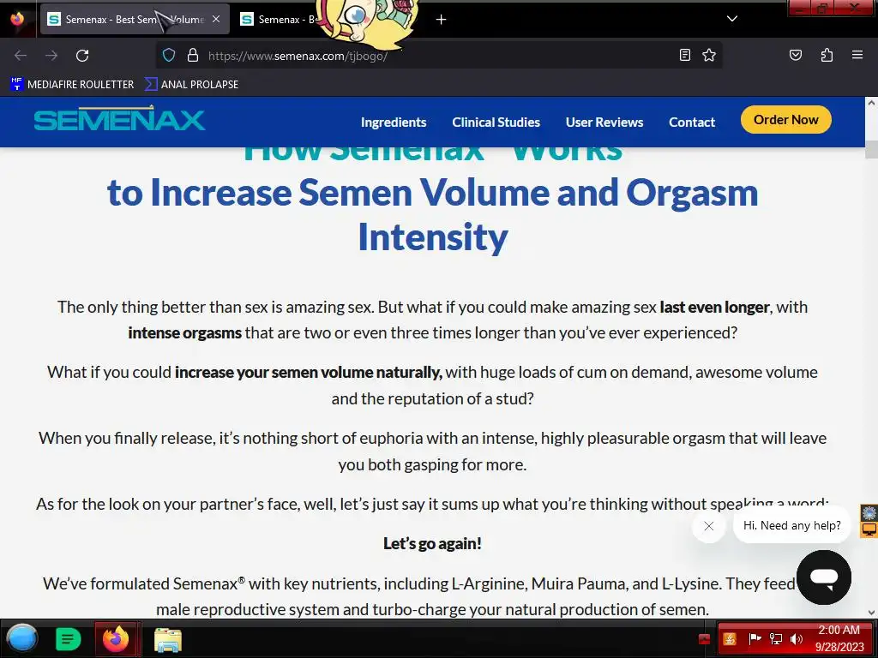Open File Explorer from taskbar
Screen dimensions: 878x658
coord(168,640)
